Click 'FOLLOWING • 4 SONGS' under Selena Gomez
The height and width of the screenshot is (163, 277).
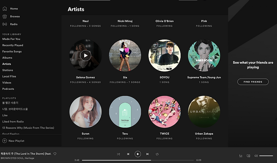(86, 82)
